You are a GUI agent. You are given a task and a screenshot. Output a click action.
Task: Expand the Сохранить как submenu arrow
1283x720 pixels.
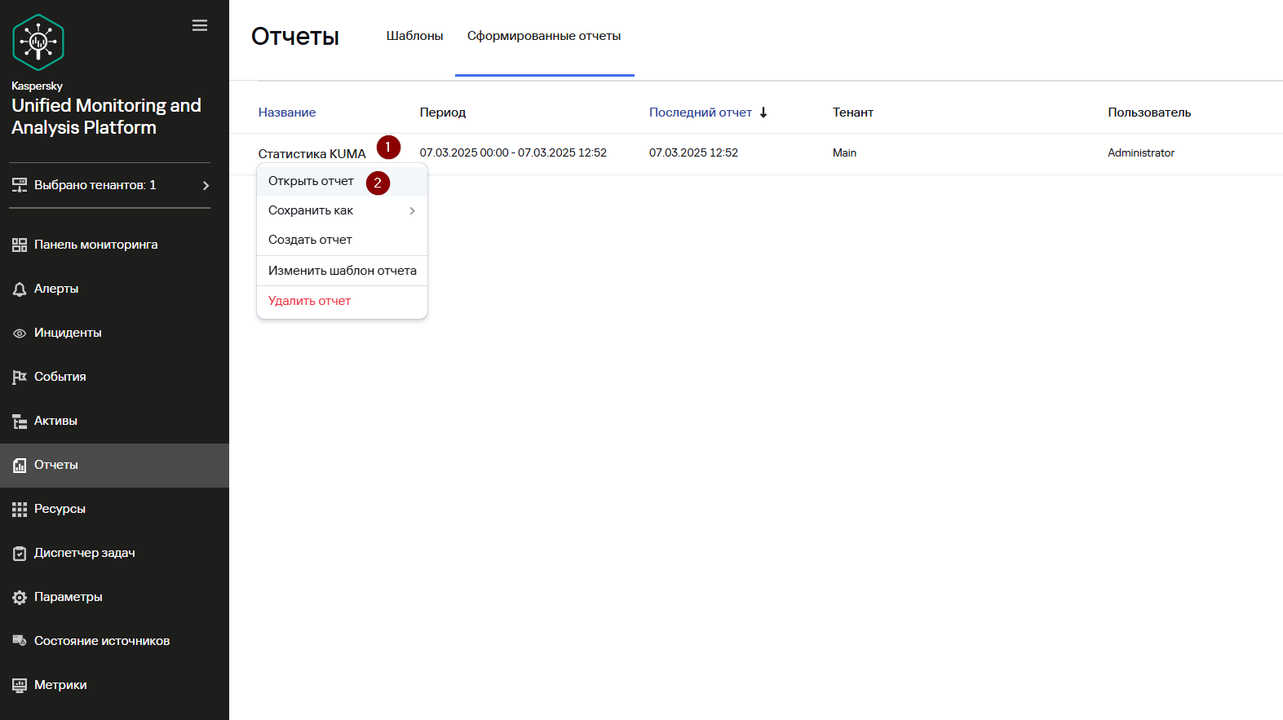(x=413, y=210)
